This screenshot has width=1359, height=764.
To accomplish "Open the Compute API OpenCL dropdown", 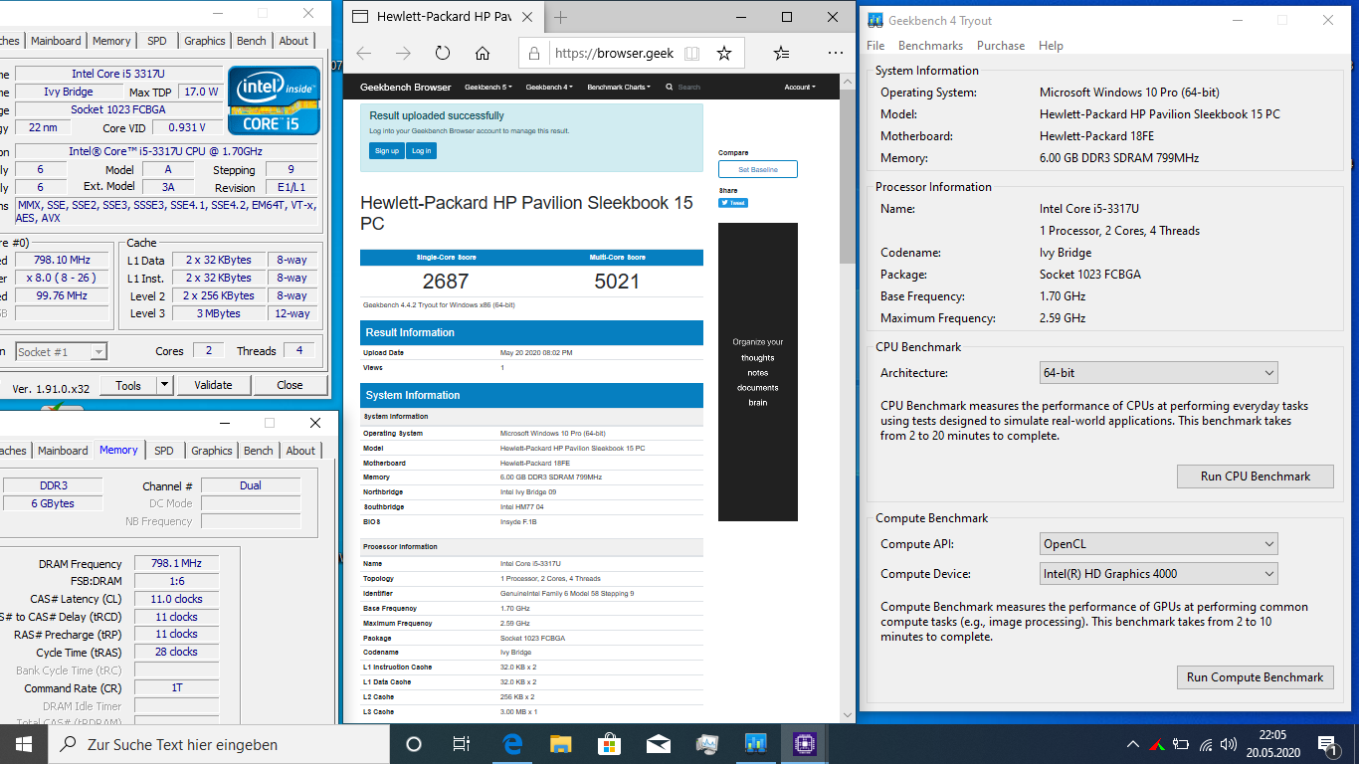I will coord(1158,544).
